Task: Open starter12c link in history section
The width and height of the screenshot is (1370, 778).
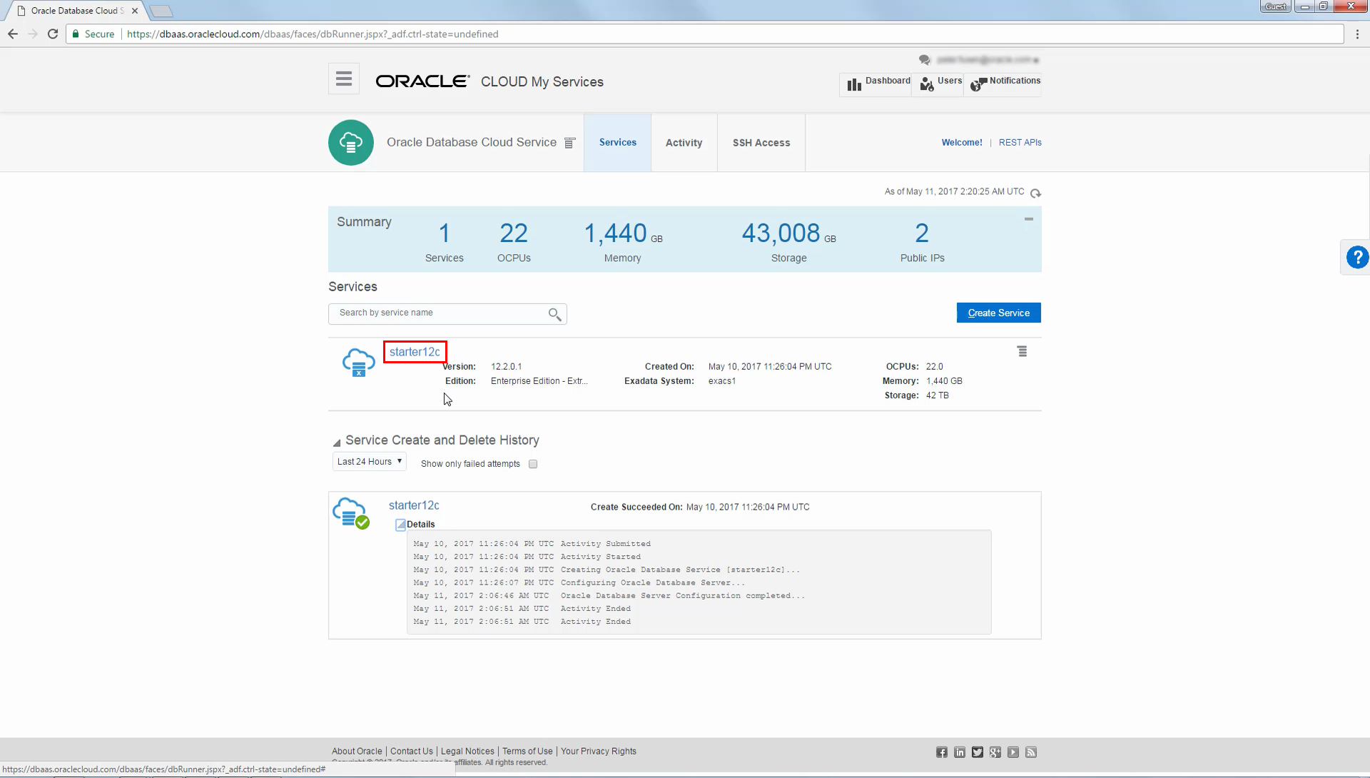Action: click(x=414, y=505)
